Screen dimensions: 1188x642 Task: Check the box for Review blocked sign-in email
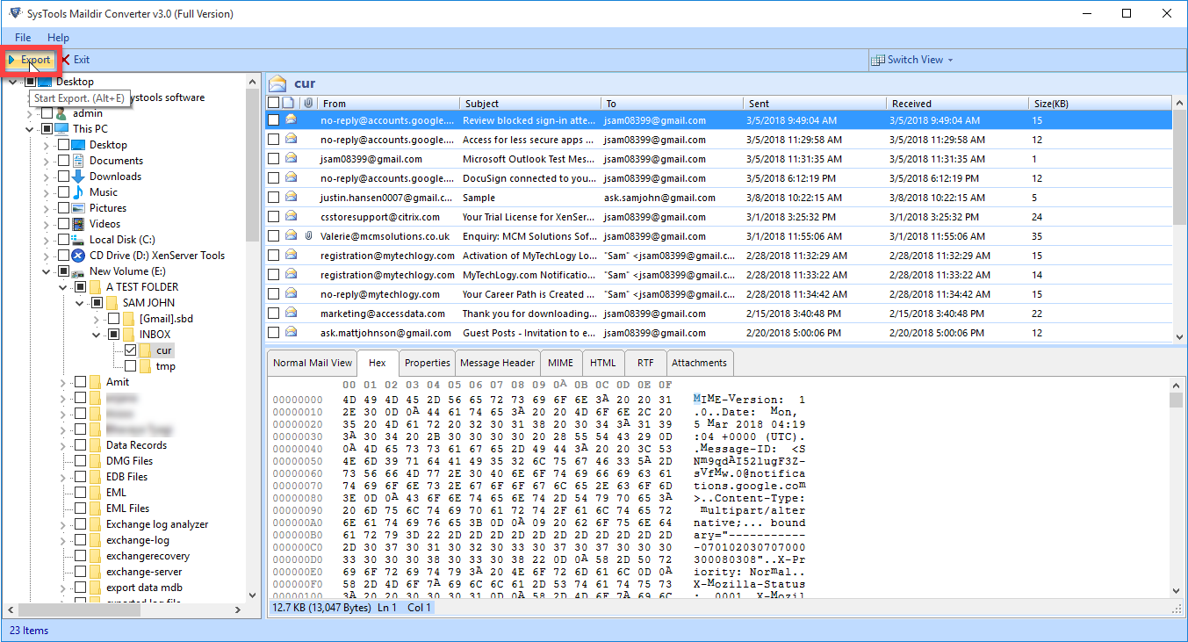pos(274,119)
